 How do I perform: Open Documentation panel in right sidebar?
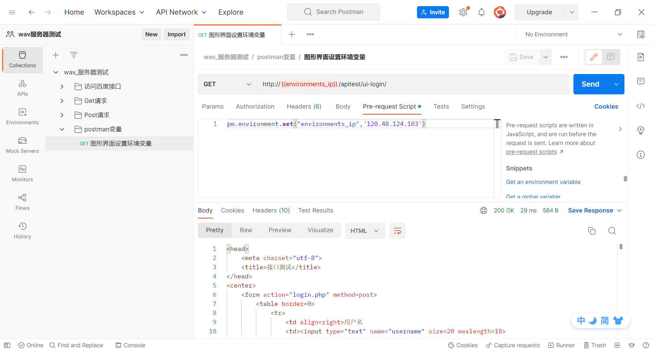(x=641, y=57)
